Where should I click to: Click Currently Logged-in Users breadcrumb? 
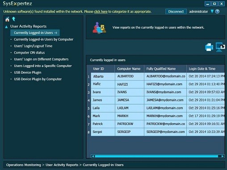[x=103, y=165]
